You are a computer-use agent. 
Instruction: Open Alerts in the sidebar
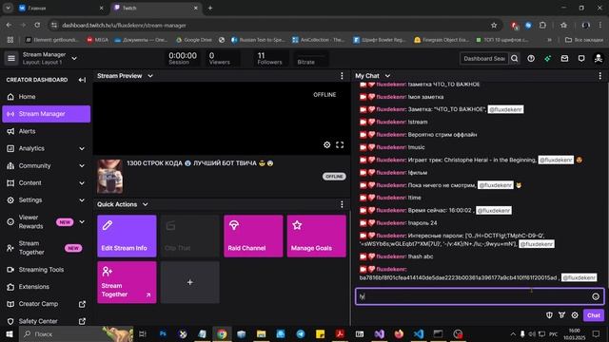point(47,131)
